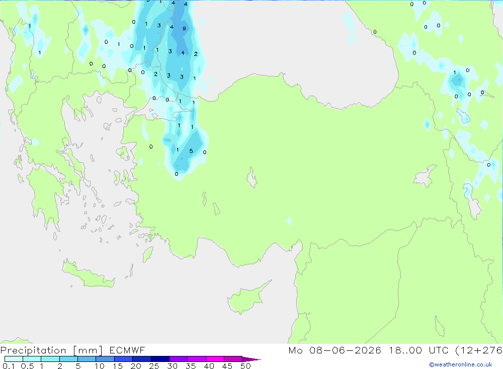Click the 0.1–0.5 mm lightest cyan legend swatch
The width and height of the screenshot is (503, 369).
point(14,359)
